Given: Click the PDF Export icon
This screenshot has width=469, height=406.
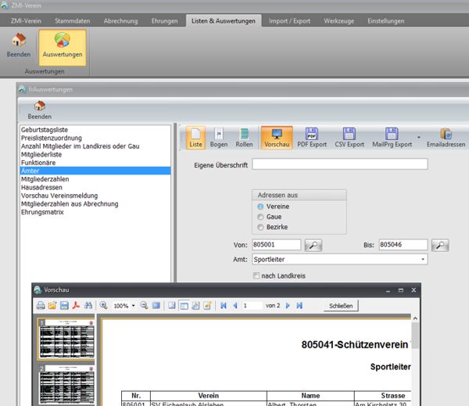Looking at the screenshot, I should (x=312, y=138).
